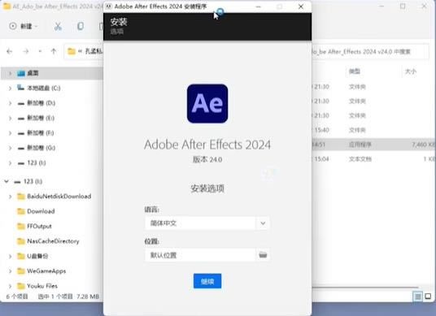Open the language dropdown arrow
The width and height of the screenshot is (436, 316).
click(x=263, y=223)
